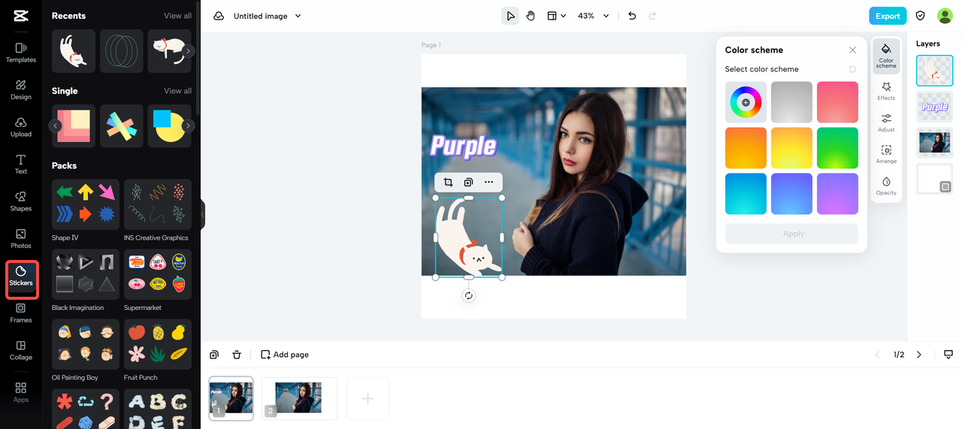Open the Design sidebar panel

point(21,90)
